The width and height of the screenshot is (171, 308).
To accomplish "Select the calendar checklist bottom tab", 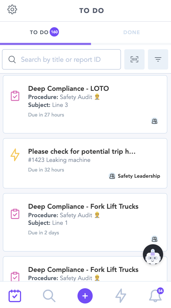I will point(15,296).
